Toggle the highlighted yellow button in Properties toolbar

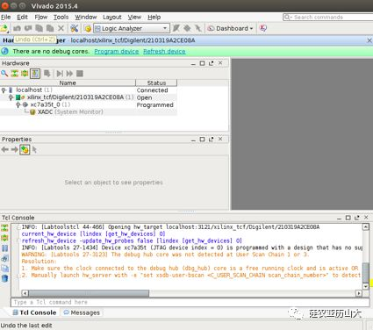25,150
